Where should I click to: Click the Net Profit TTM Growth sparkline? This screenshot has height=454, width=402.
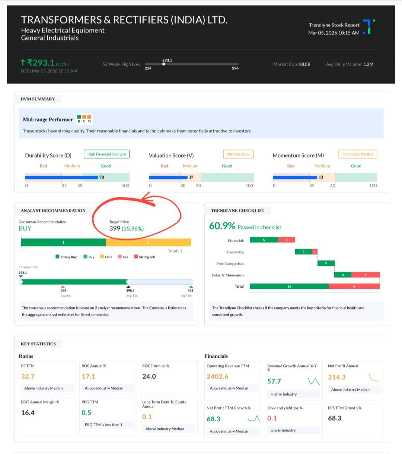pyautogui.click(x=253, y=419)
